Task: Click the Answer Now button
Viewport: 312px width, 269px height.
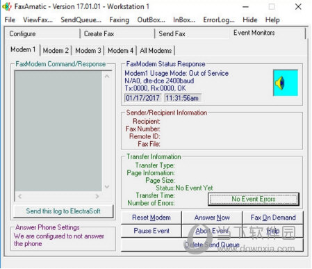Action: 212,218
